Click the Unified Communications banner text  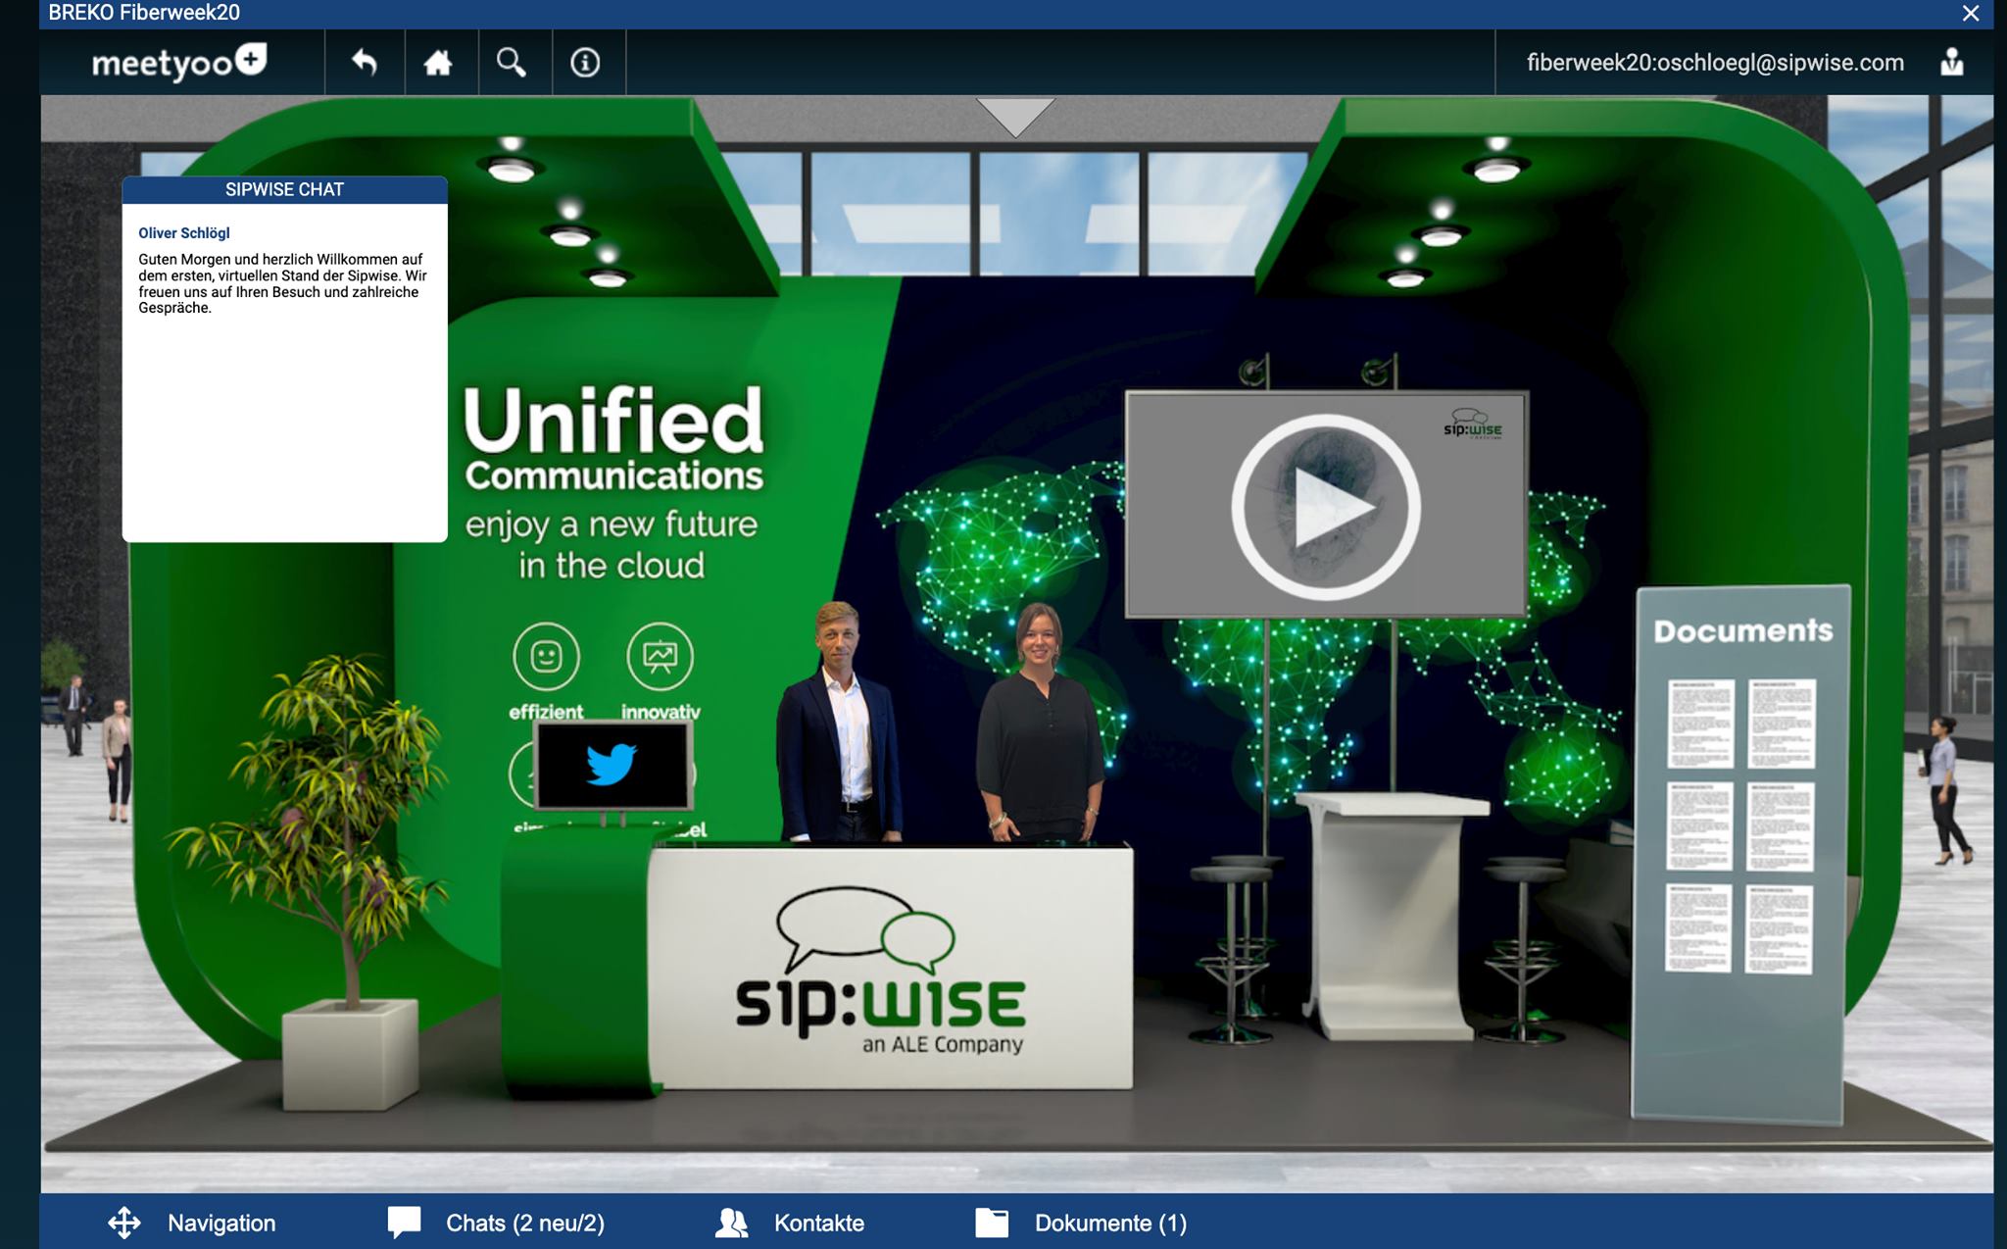[x=613, y=438]
